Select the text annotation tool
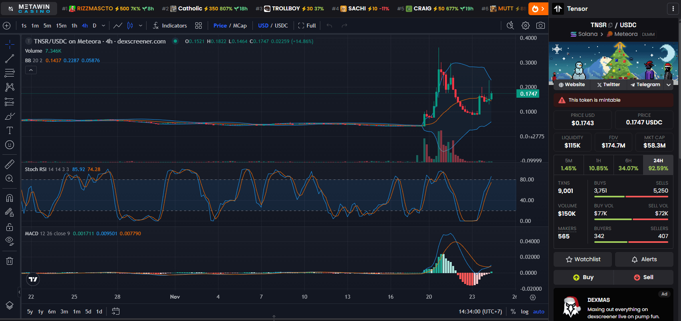This screenshot has height=321, width=681. 10,130
